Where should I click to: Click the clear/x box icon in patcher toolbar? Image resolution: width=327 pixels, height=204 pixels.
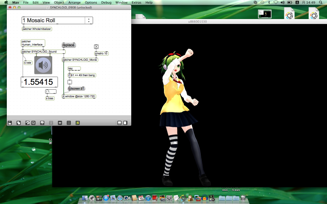point(33,123)
